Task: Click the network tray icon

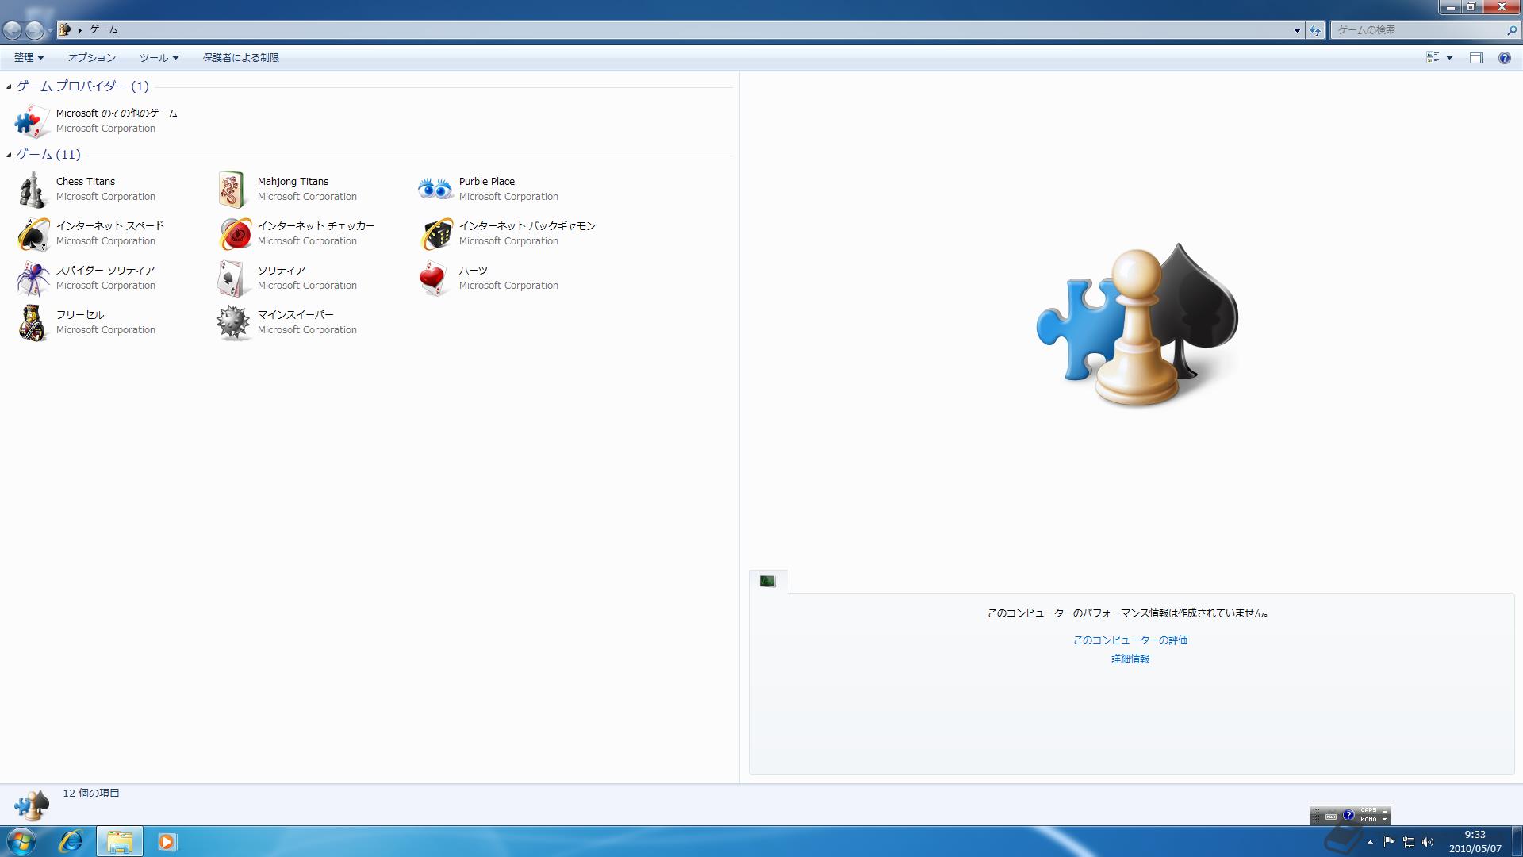Action: 1409,842
